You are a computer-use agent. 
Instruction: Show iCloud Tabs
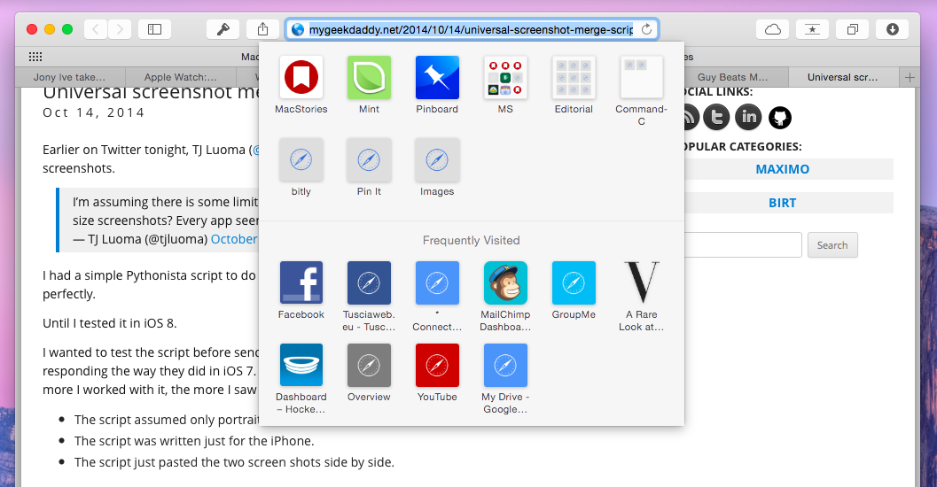coord(773,29)
